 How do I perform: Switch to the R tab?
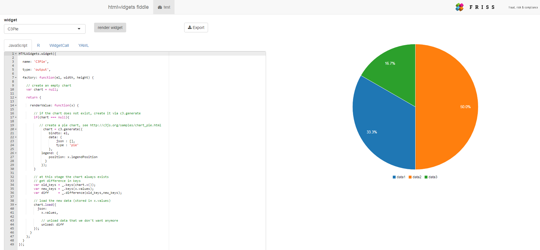coord(38,45)
